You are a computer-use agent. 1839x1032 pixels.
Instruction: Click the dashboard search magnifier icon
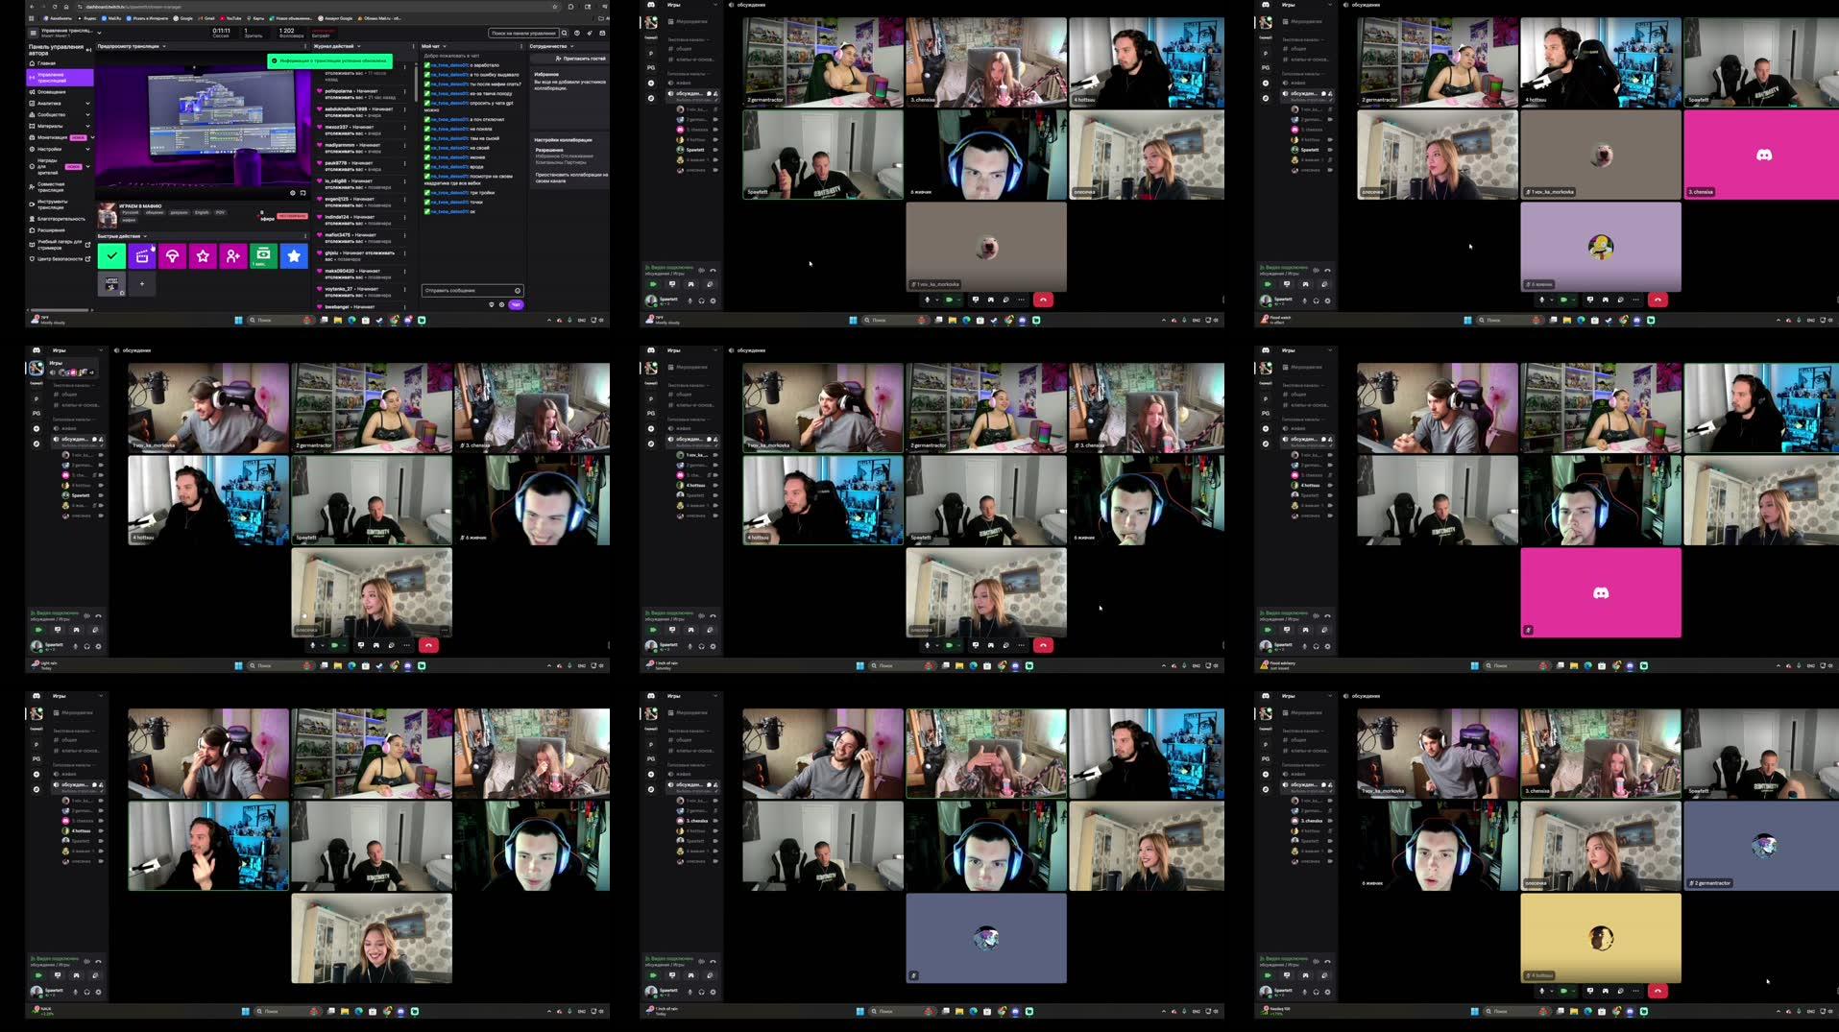tap(565, 33)
